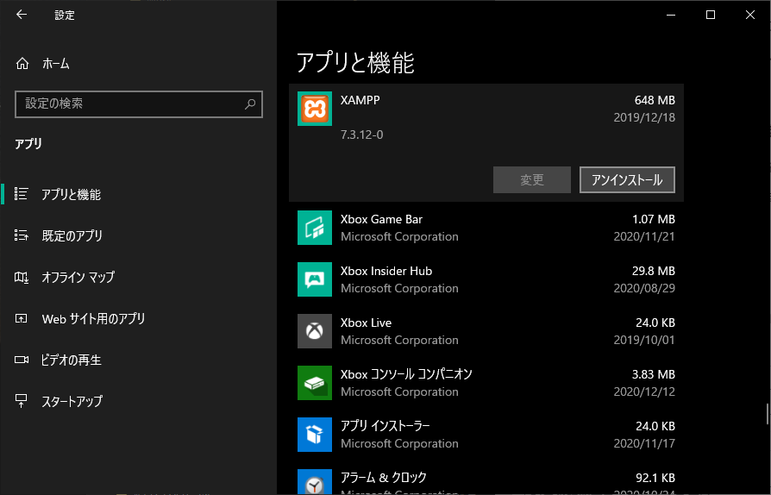Go to ホーム settings page
Screen dimensions: 771x495
(x=139, y=64)
